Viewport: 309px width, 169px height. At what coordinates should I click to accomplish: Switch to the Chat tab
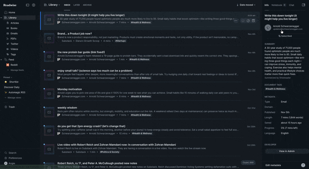click(292, 5)
